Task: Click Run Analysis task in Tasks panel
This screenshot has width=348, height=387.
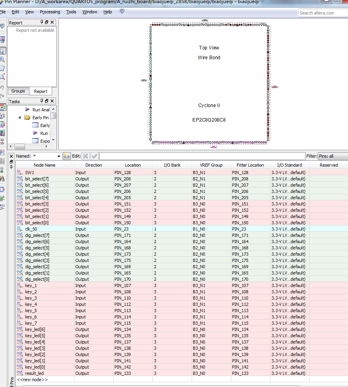Action: (41, 109)
